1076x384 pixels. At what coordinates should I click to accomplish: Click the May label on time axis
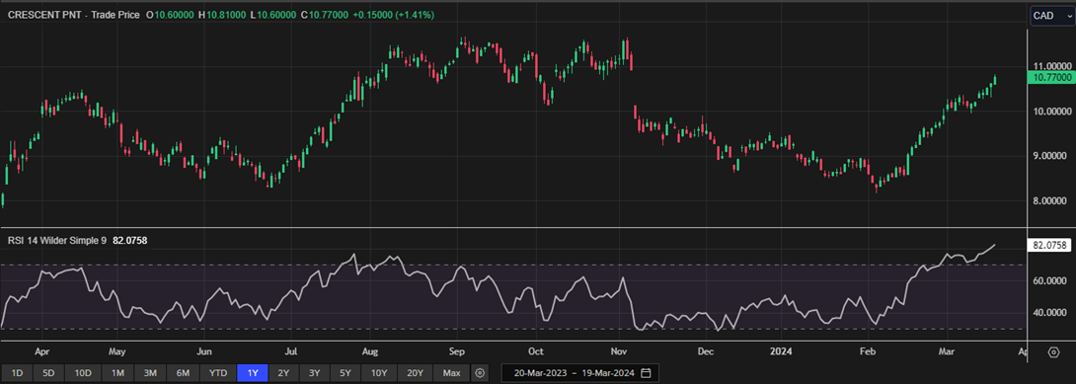point(116,351)
